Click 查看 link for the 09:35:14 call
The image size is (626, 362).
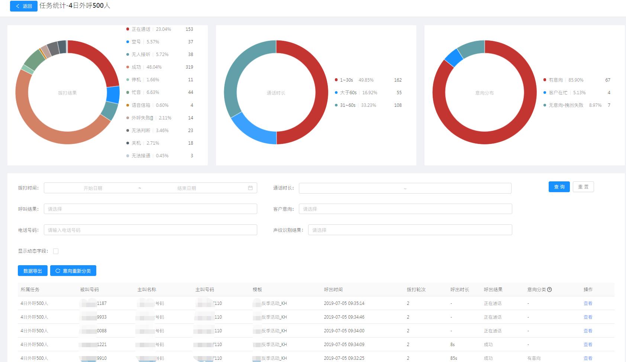588,303
